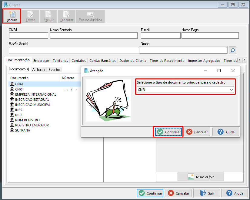Click the SUFRANA row document icon

coord(12,130)
